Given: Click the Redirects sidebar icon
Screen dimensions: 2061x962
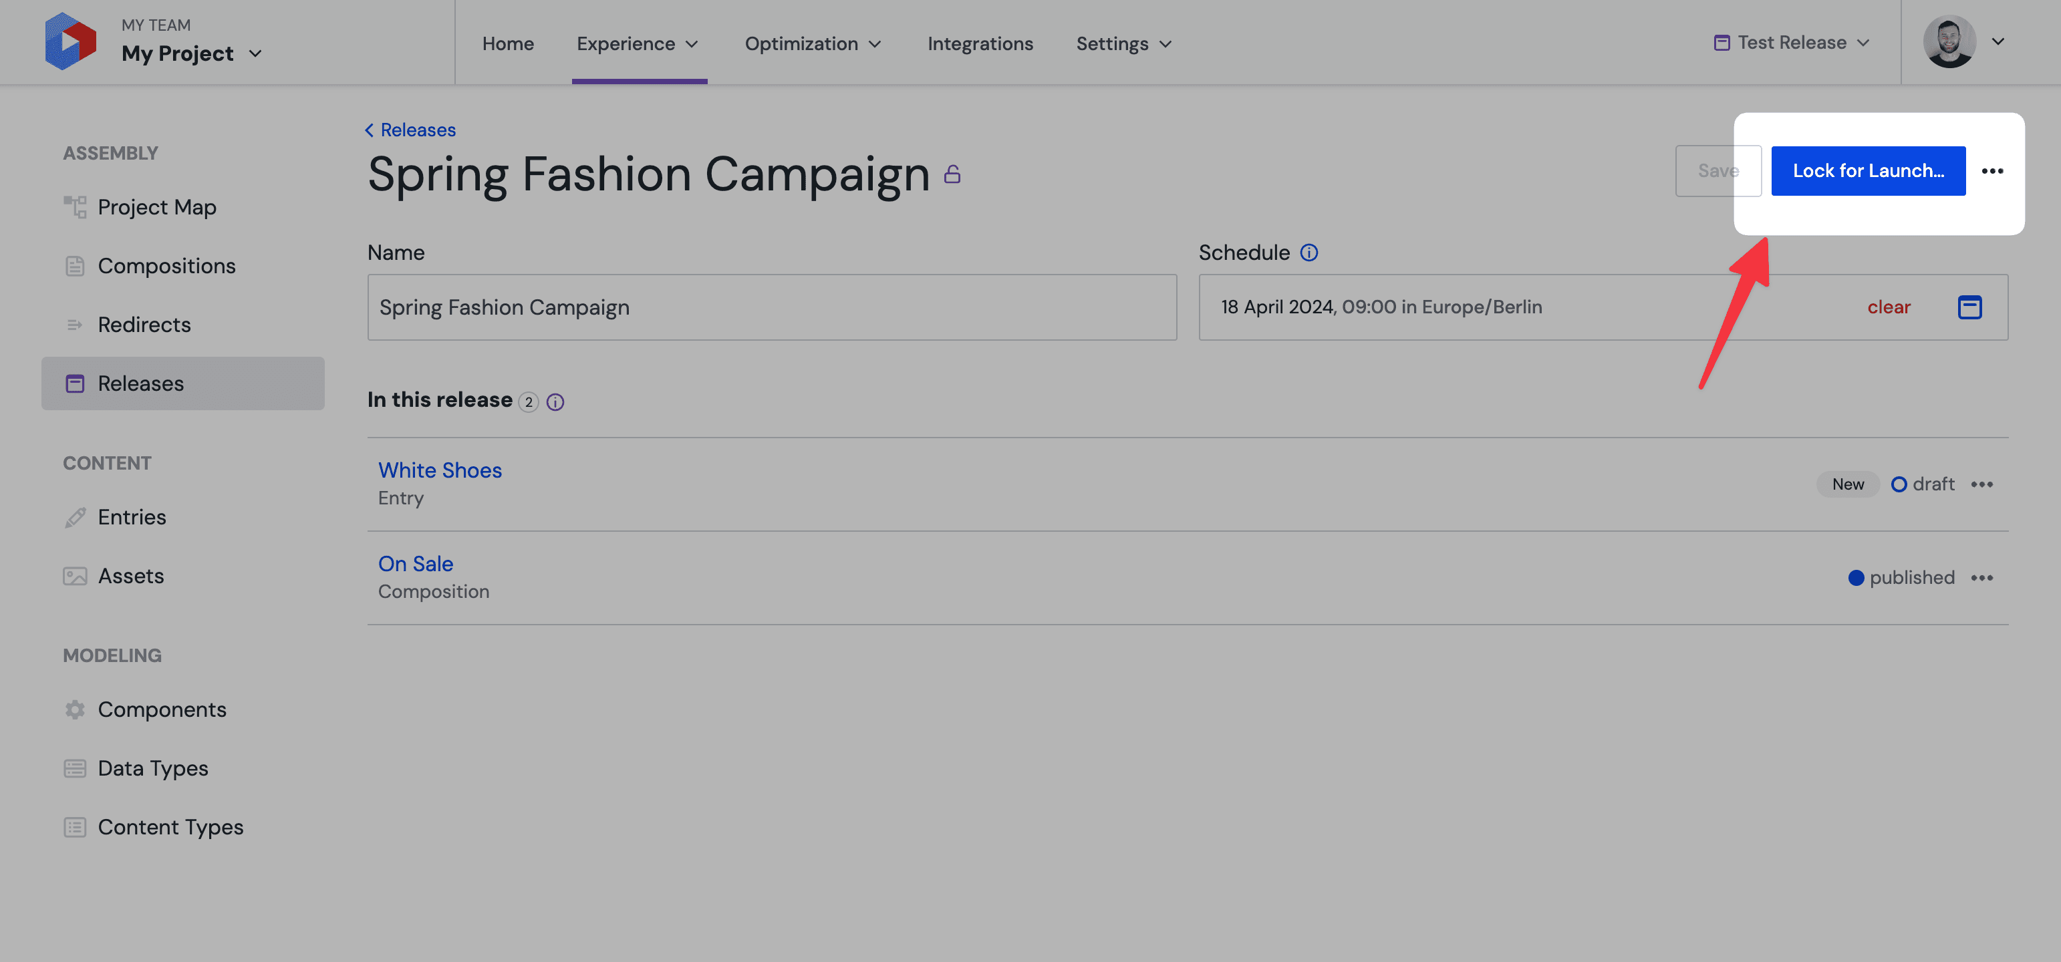Looking at the screenshot, I should coord(75,323).
